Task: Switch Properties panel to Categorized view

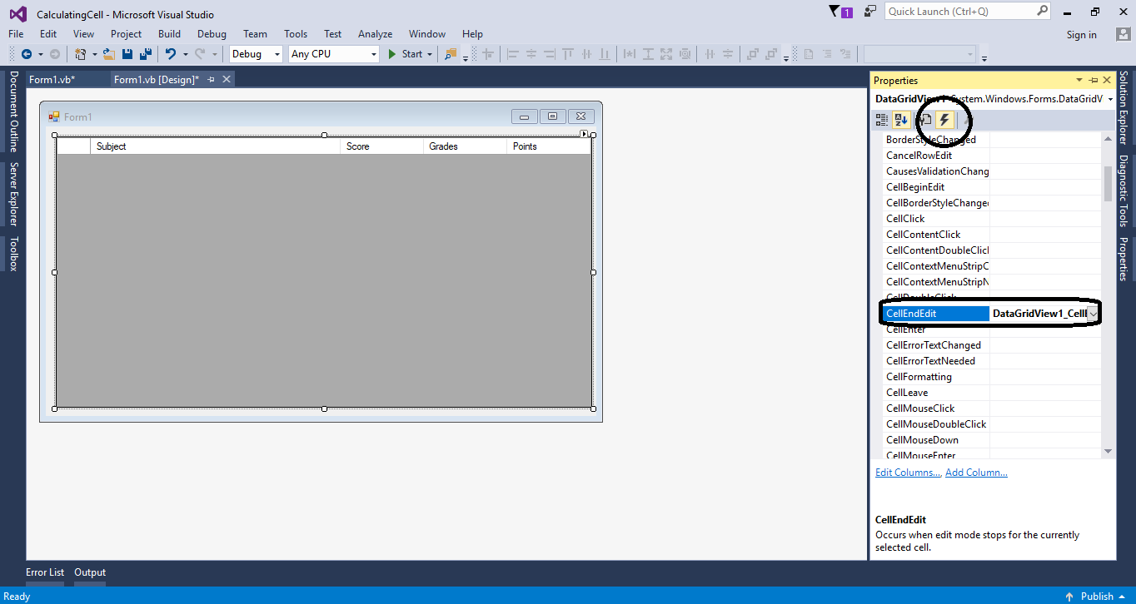Action: 882,120
